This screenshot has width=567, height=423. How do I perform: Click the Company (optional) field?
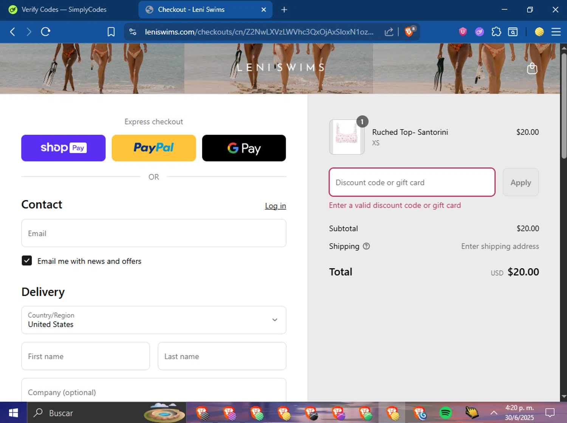point(154,391)
